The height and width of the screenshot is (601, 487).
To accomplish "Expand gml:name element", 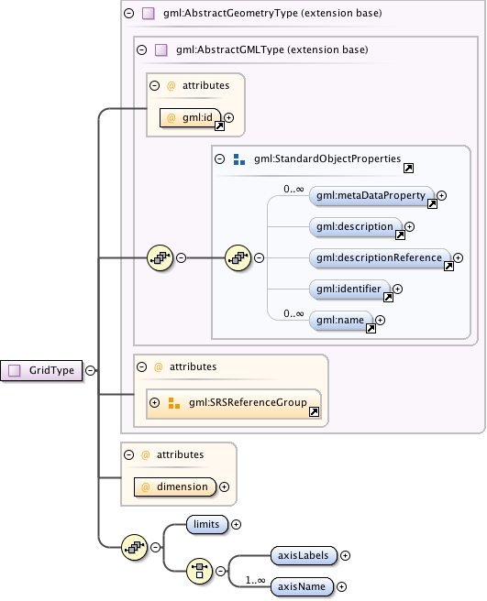I will click(x=380, y=320).
